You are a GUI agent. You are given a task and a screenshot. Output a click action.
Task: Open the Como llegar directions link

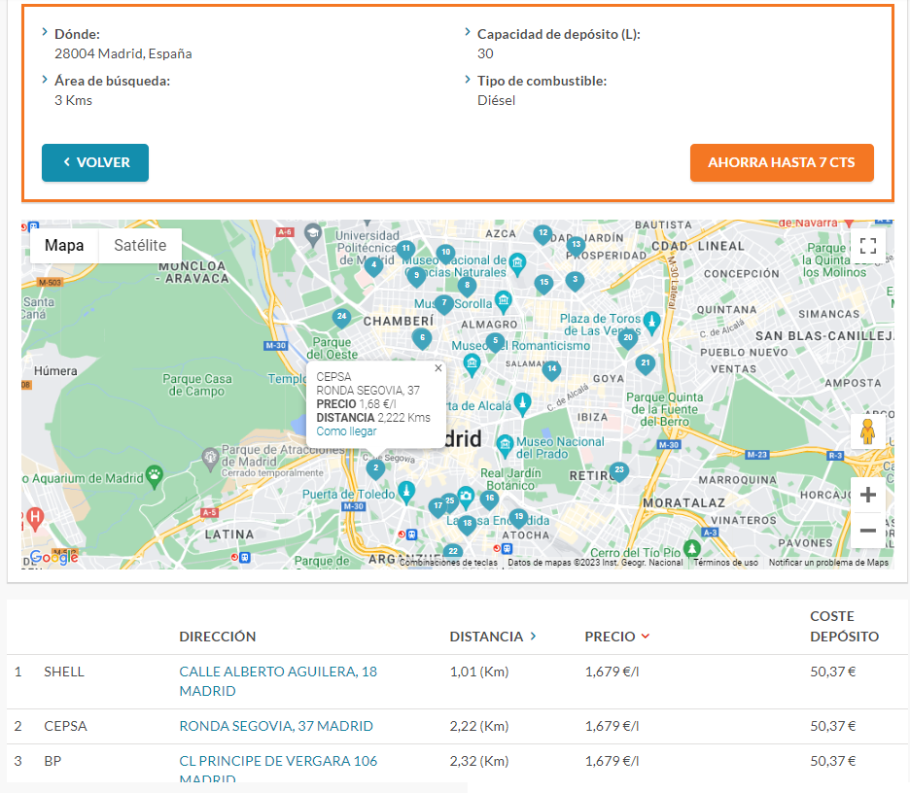(x=346, y=431)
